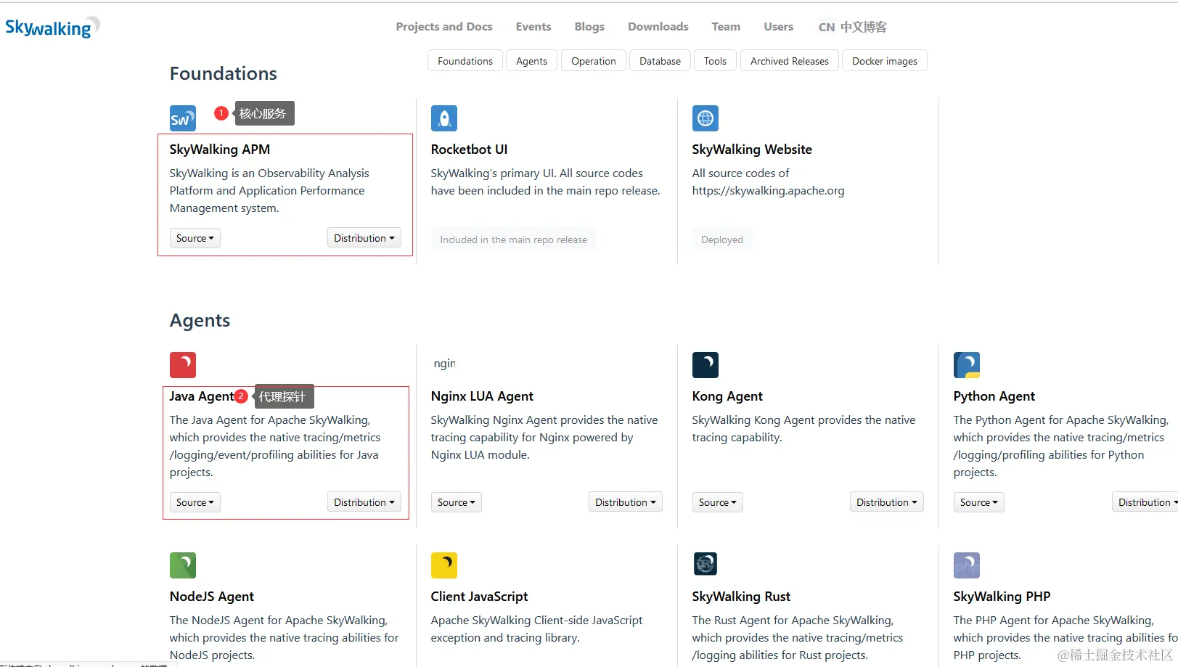Screen dimensions: 1178x667
Task: Open Users in navigation
Action: tap(779, 27)
